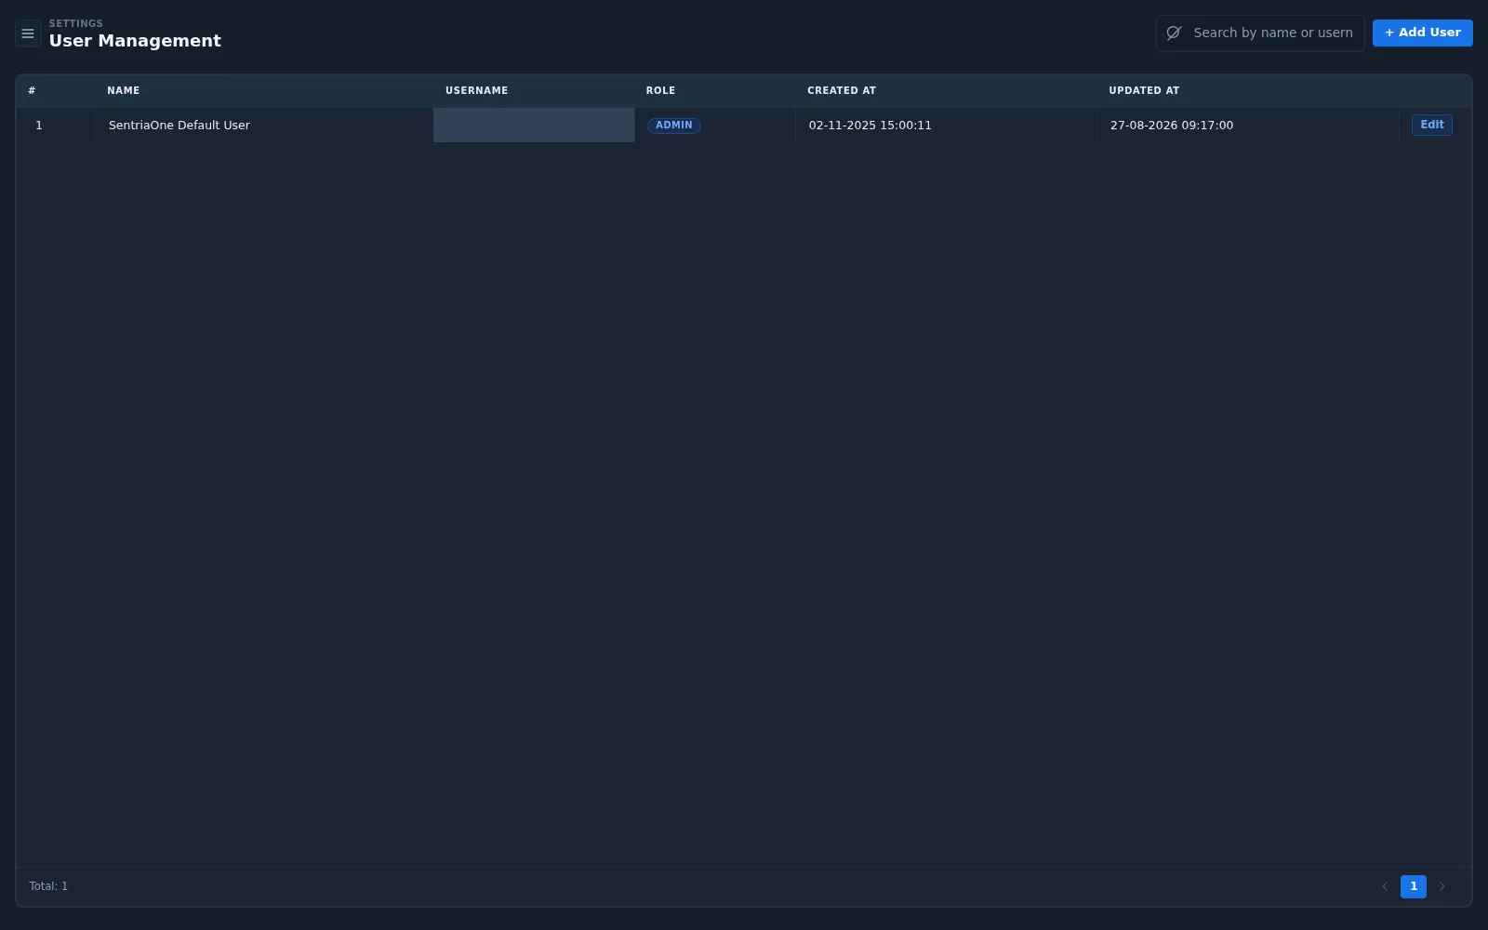Click the highlighted username cell
This screenshot has width=1488, height=930.
click(x=534, y=125)
